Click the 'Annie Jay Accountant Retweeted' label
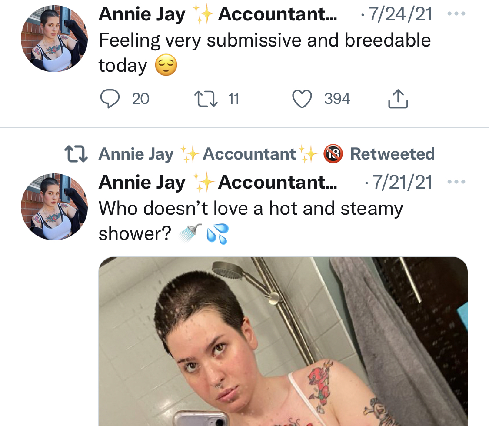The width and height of the screenshot is (489, 426). (x=266, y=154)
